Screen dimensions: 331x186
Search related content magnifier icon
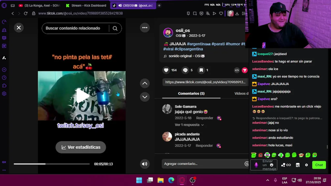[x=115, y=28]
